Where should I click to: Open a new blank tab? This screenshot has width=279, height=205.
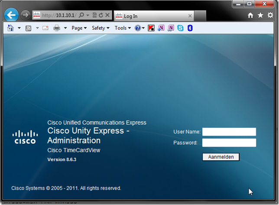pos(200,16)
